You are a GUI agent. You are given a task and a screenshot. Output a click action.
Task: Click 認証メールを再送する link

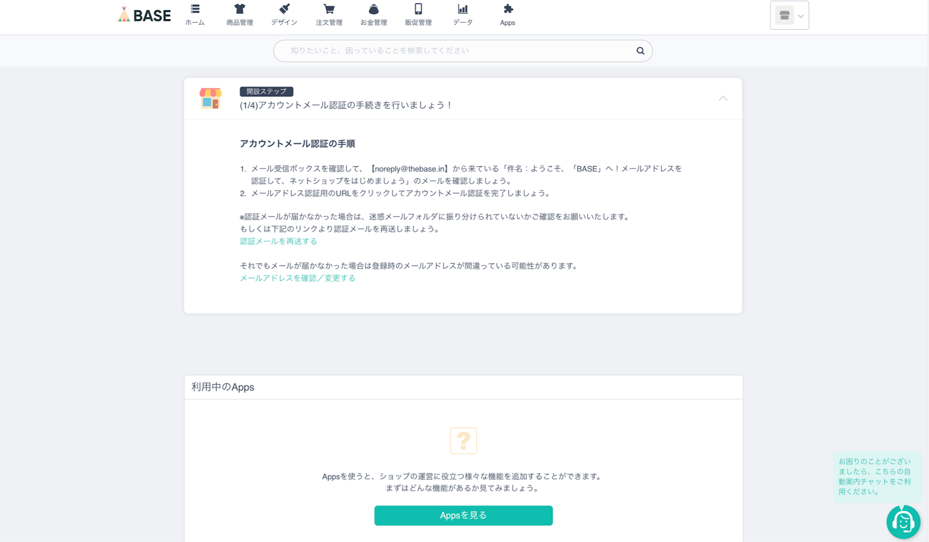[279, 241]
